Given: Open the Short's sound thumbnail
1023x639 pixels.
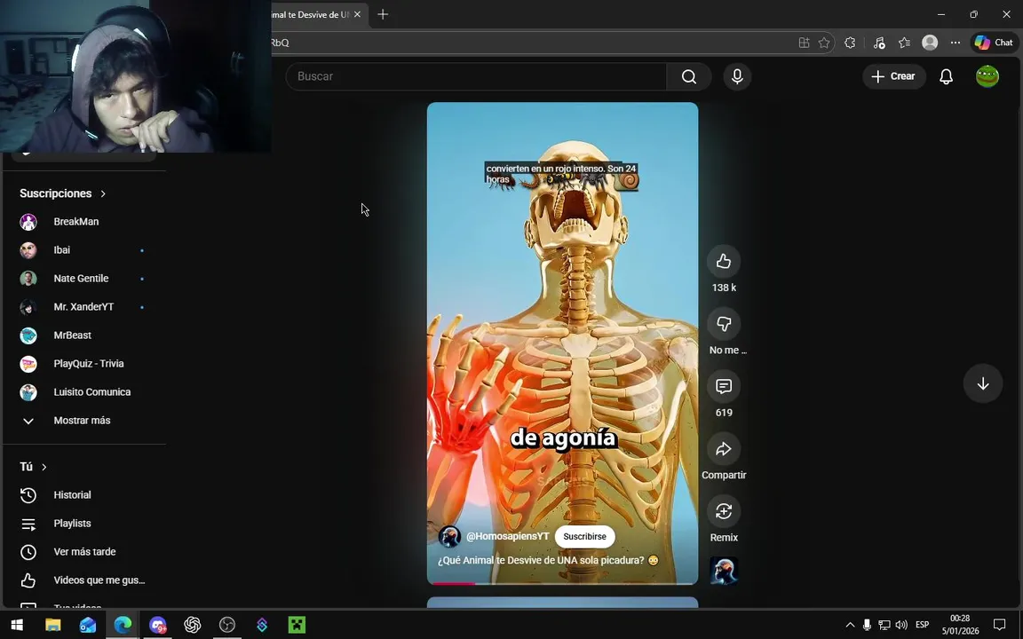Looking at the screenshot, I should (x=724, y=571).
